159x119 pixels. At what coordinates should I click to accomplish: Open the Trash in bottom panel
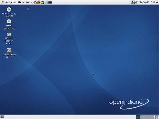(157, 117)
